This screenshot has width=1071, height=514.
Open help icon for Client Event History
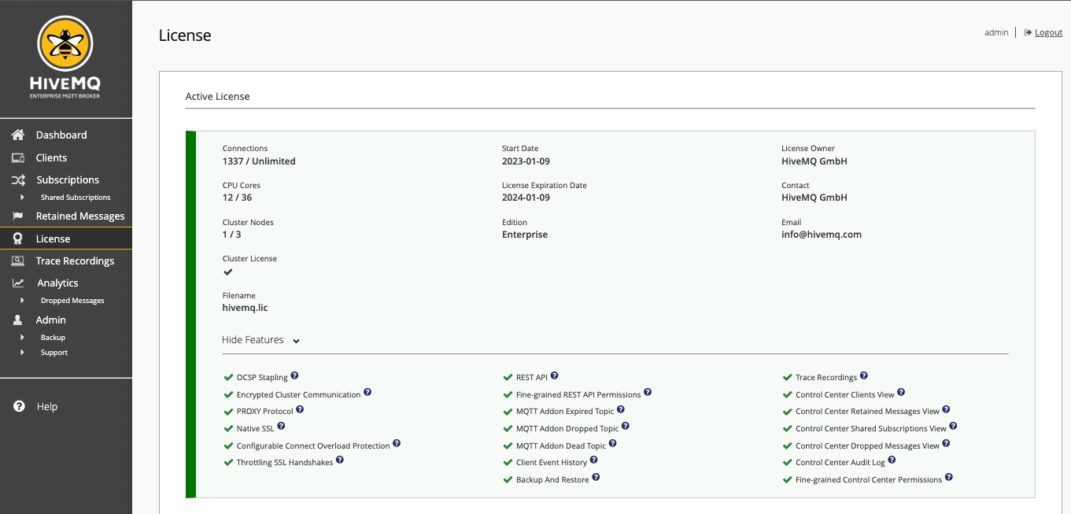pyautogui.click(x=594, y=460)
